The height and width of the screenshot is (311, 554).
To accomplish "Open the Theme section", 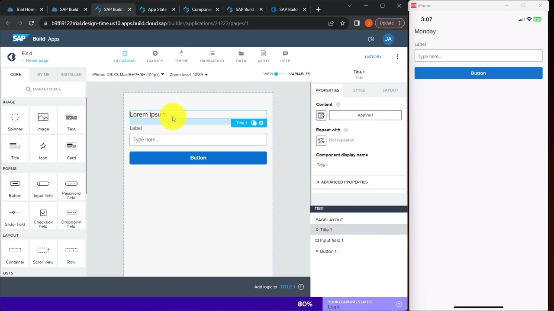I will 181,57.
